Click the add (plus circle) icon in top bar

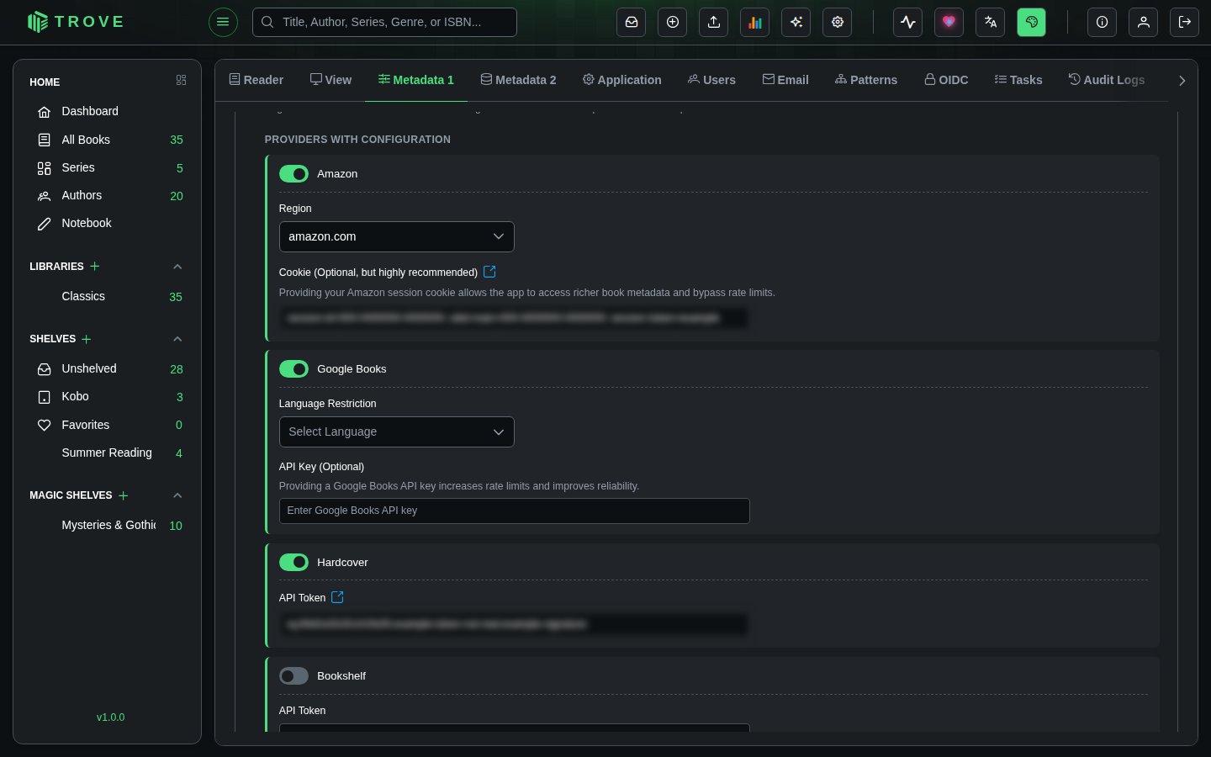[x=673, y=23]
